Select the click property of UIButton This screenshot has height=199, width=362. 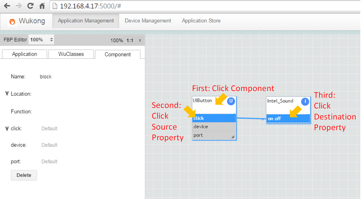tap(214, 118)
